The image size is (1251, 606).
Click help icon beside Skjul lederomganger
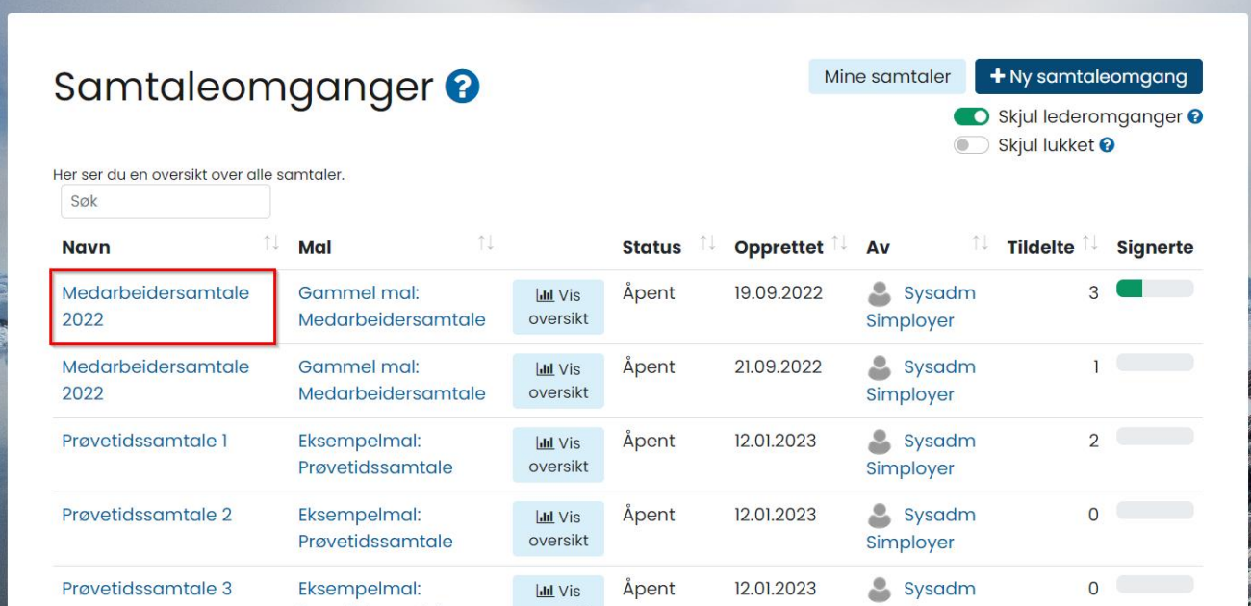pyautogui.click(x=1195, y=116)
